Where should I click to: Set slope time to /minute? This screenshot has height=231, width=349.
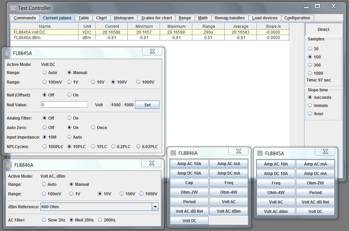tap(310, 106)
